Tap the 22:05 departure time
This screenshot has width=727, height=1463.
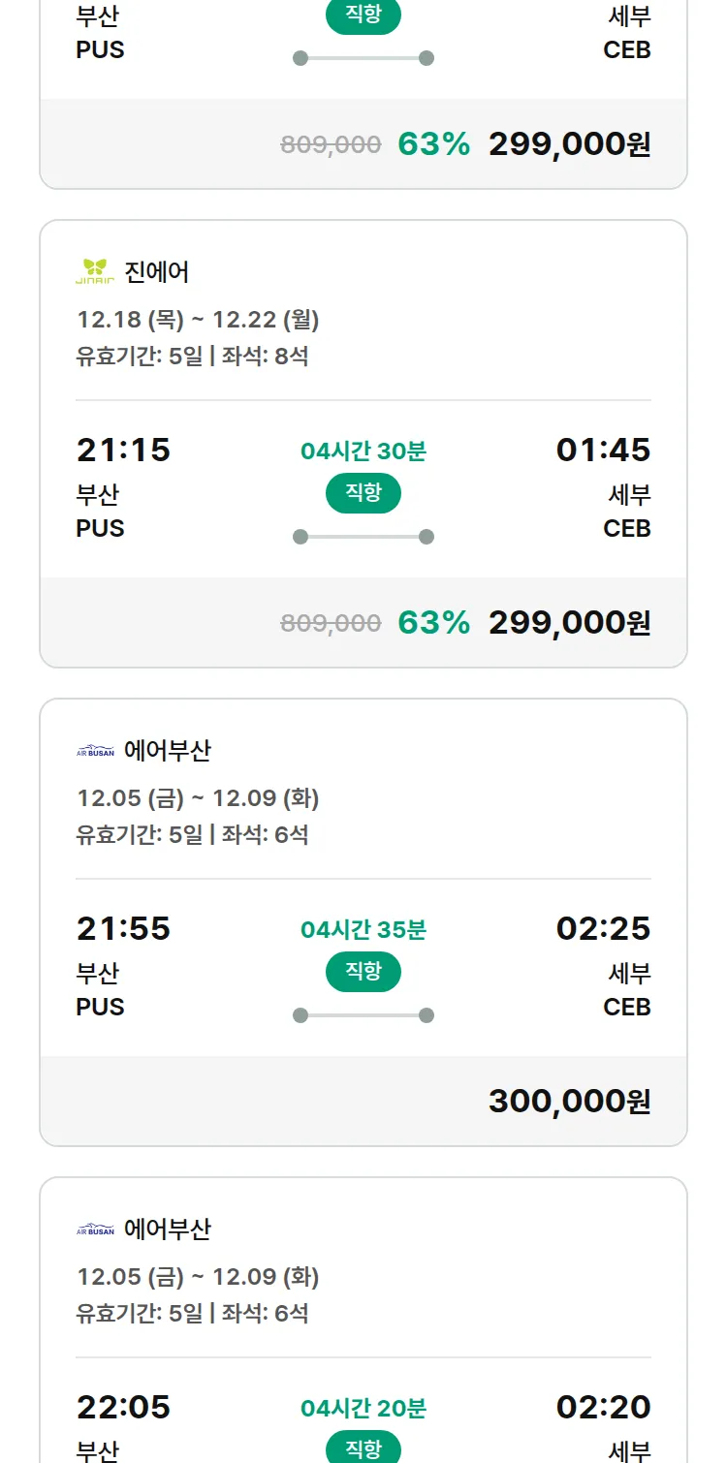pos(123,1407)
